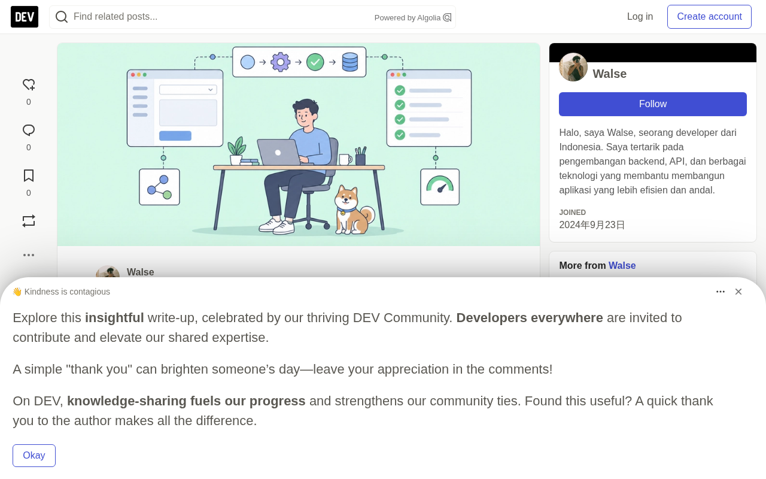Open the kindness banner three-dot options menu

coord(721,292)
